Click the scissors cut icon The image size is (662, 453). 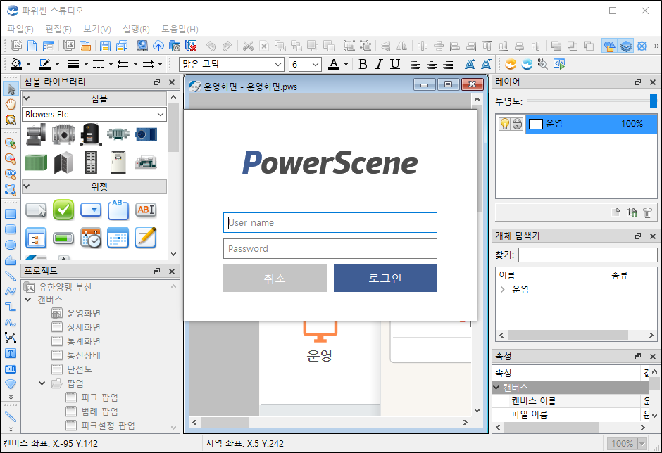[248, 46]
